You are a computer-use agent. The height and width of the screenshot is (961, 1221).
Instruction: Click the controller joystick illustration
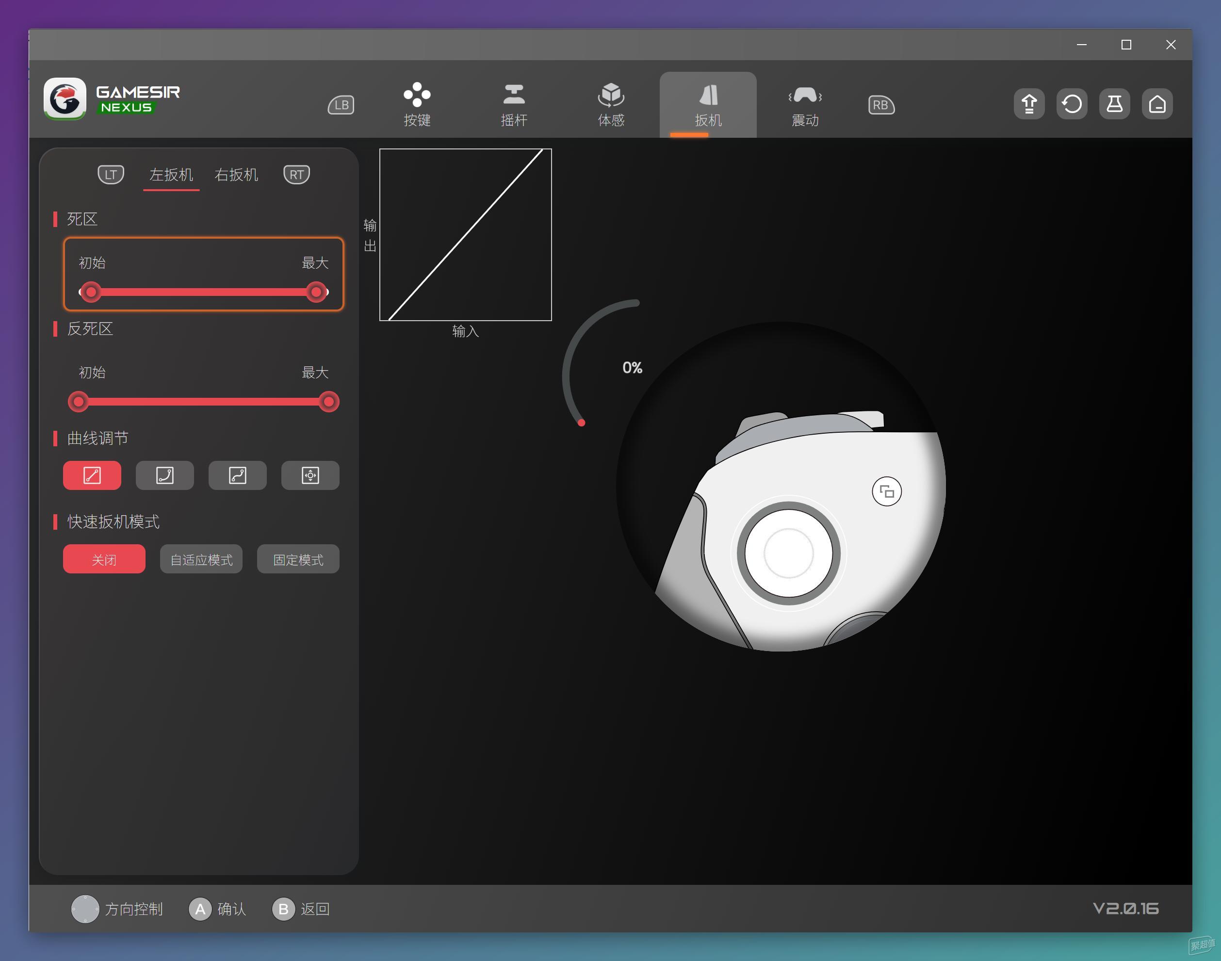788,554
